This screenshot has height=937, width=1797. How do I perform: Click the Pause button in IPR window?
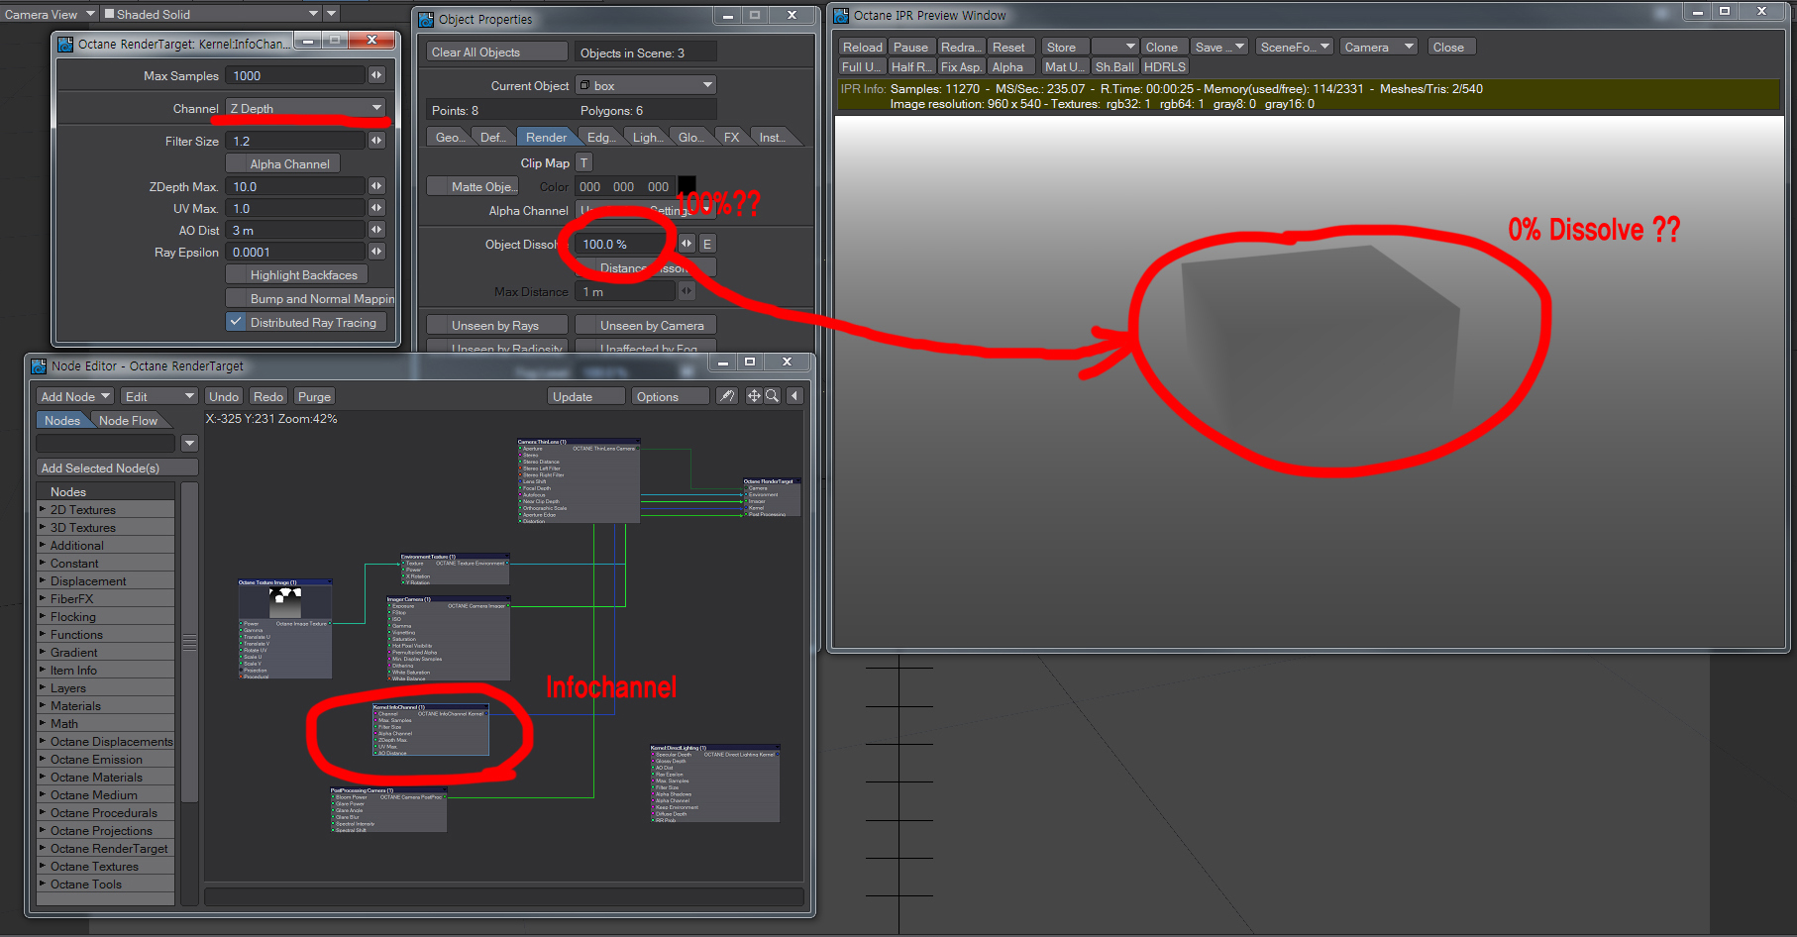pos(910,47)
